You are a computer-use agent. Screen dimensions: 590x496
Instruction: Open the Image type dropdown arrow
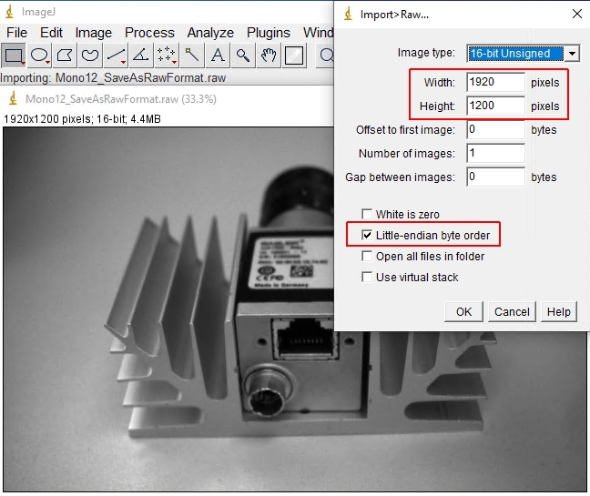[x=572, y=54]
